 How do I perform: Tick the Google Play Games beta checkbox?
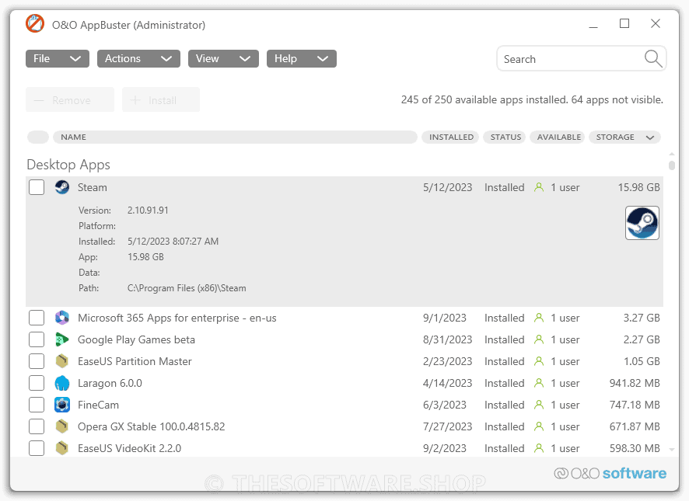tap(37, 339)
